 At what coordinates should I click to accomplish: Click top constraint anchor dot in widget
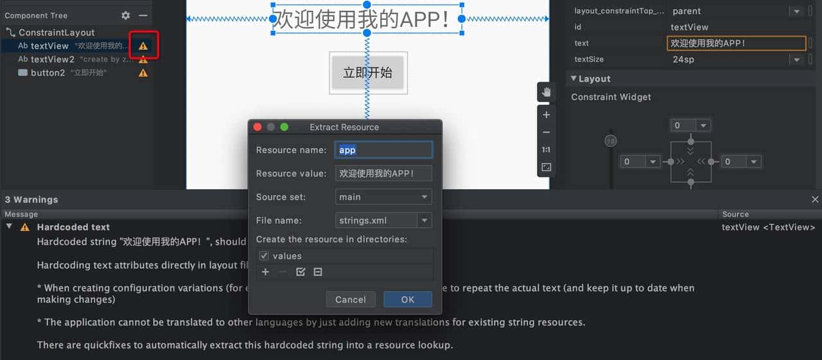pos(690,141)
